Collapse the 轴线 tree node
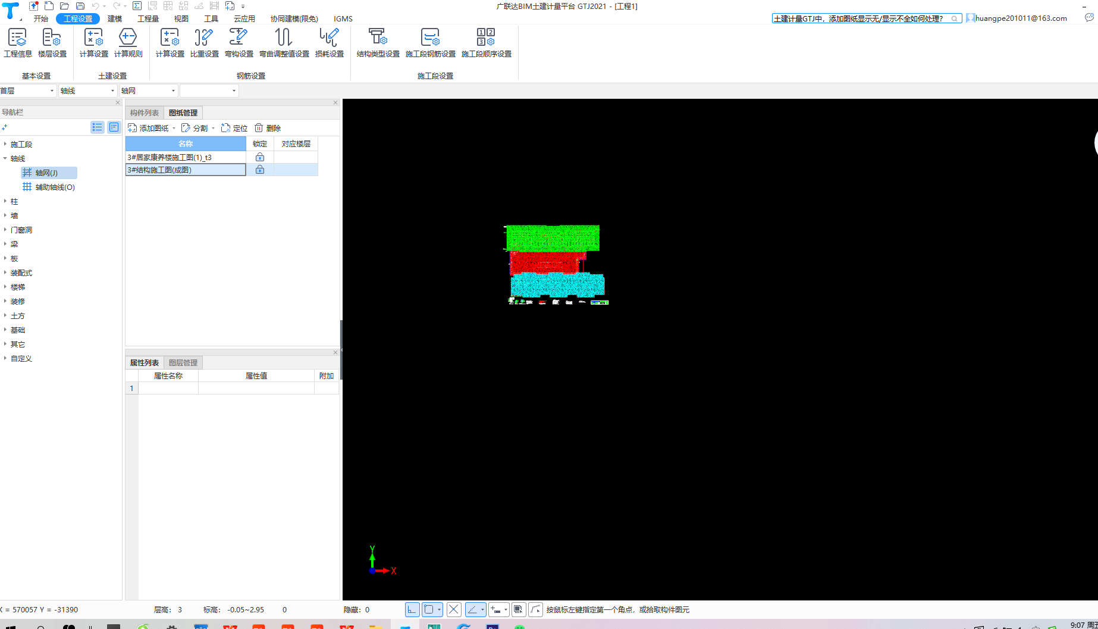Screen dimensions: 1098x629 coord(5,158)
